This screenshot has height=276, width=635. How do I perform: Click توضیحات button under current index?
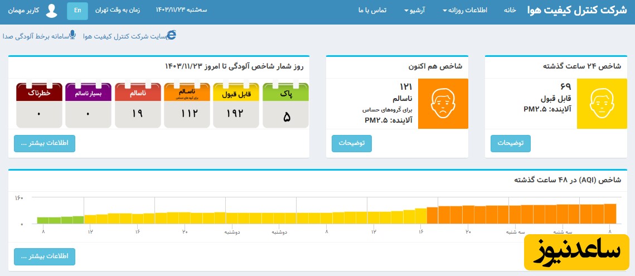tap(351, 143)
